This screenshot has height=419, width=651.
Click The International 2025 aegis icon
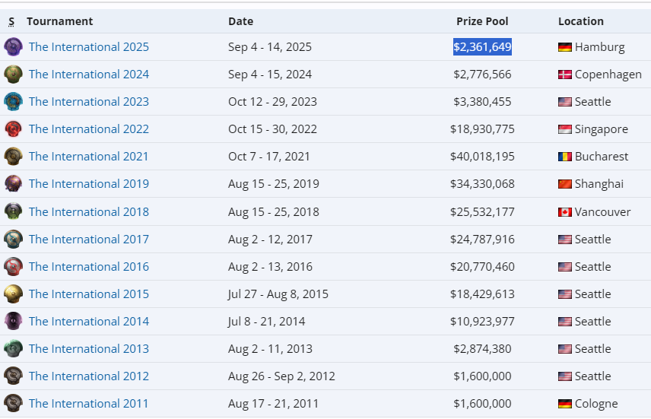click(x=13, y=47)
